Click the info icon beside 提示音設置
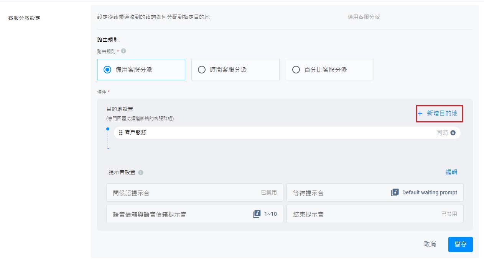This screenshot has width=484, height=259. 141,173
